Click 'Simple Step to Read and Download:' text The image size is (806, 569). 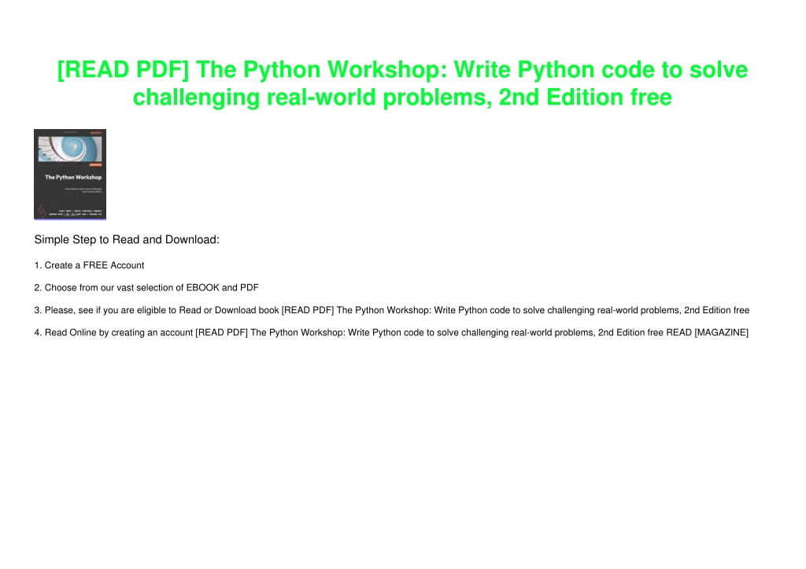coord(127,239)
